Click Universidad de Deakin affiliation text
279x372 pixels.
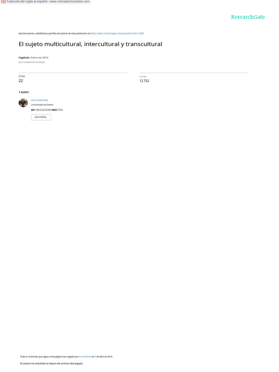point(42,105)
